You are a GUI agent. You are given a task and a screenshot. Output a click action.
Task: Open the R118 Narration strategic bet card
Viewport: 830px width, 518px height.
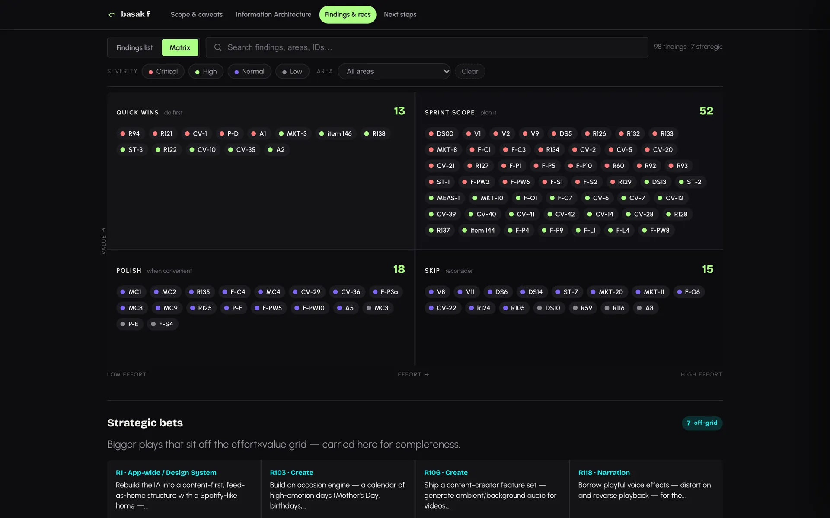[x=646, y=489]
